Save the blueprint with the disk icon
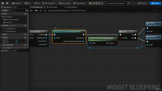The width and height of the screenshot is (162, 91). pyautogui.click(x=3, y=3)
